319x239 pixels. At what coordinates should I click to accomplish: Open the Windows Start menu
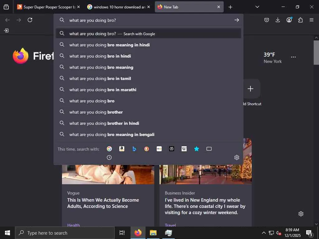(7, 233)
